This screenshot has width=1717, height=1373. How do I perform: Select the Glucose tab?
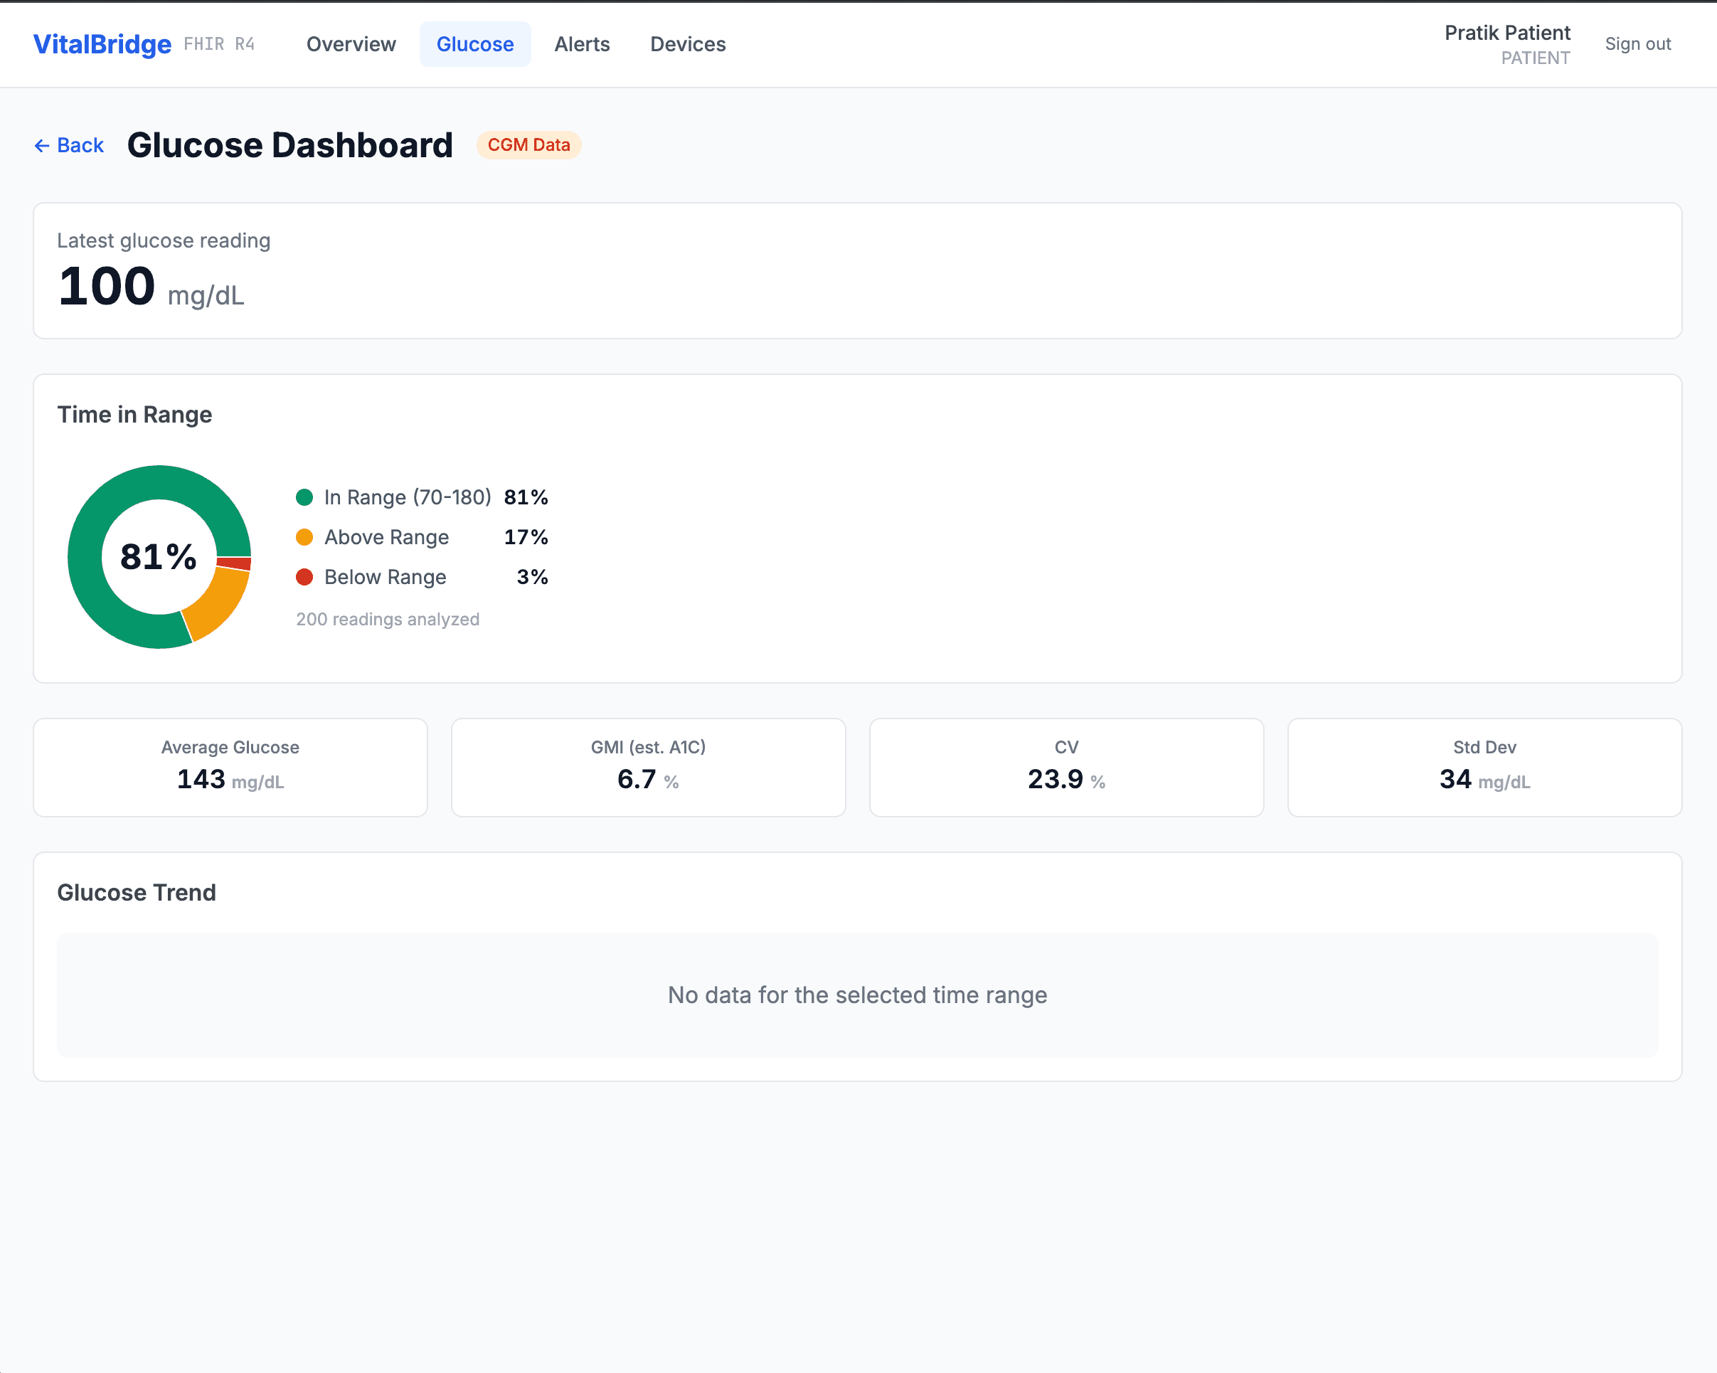click(x=475, y=45)
